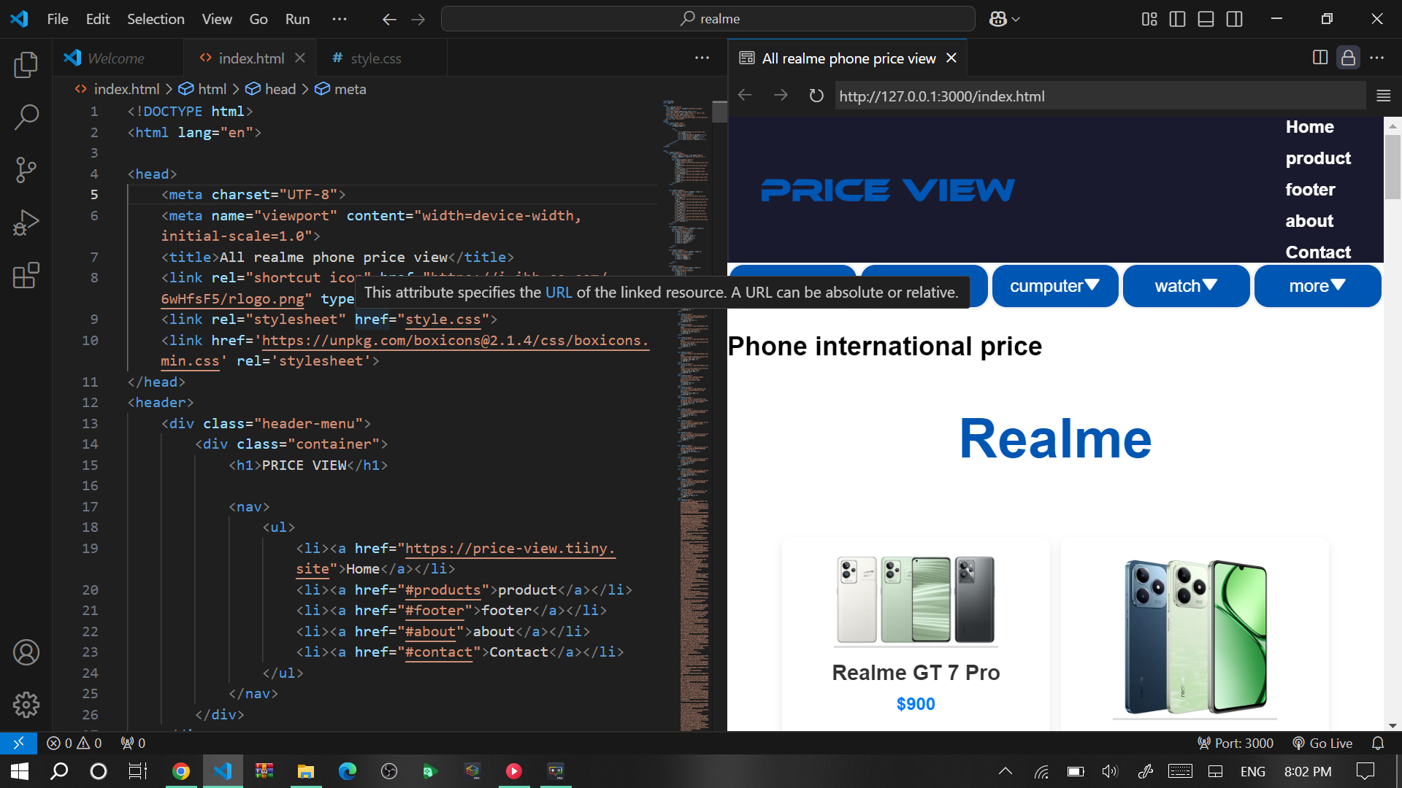Open errors and warnings count in status bar
This screenshot has height=788, width=1402.
74,743
